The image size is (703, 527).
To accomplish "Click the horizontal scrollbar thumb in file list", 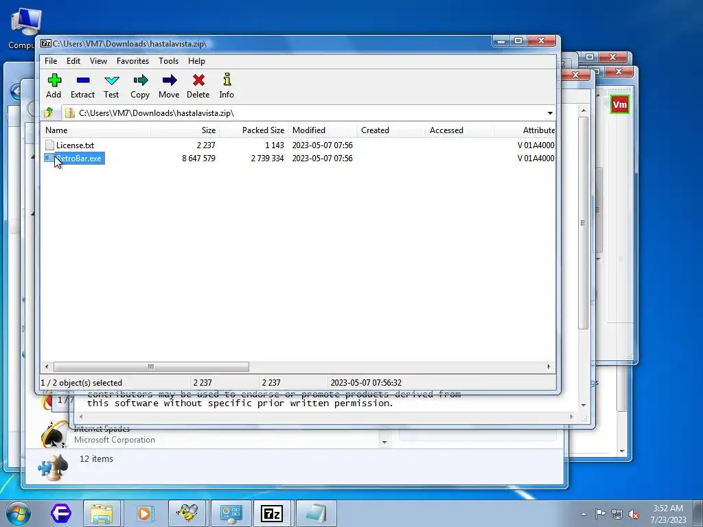I will pos(151,366).
